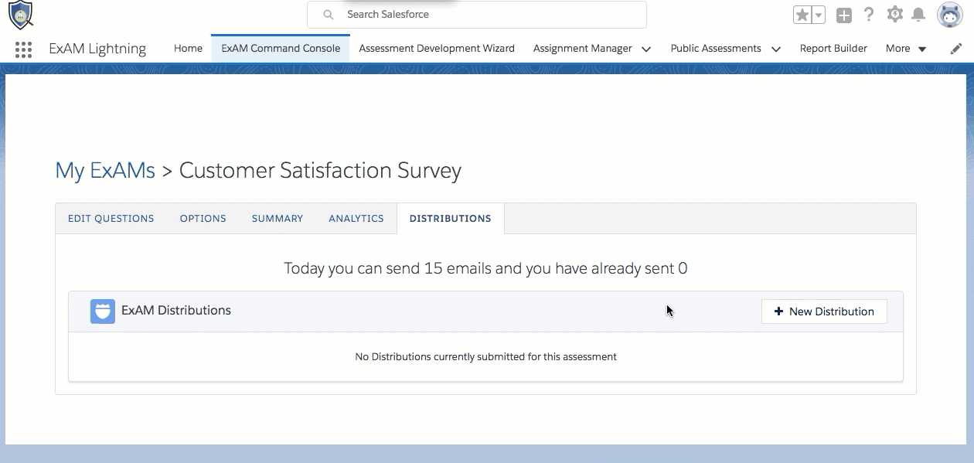This screenshot has height=463, width=974.
Task: Click the daily email limit message text
Action: coord(485,269)
